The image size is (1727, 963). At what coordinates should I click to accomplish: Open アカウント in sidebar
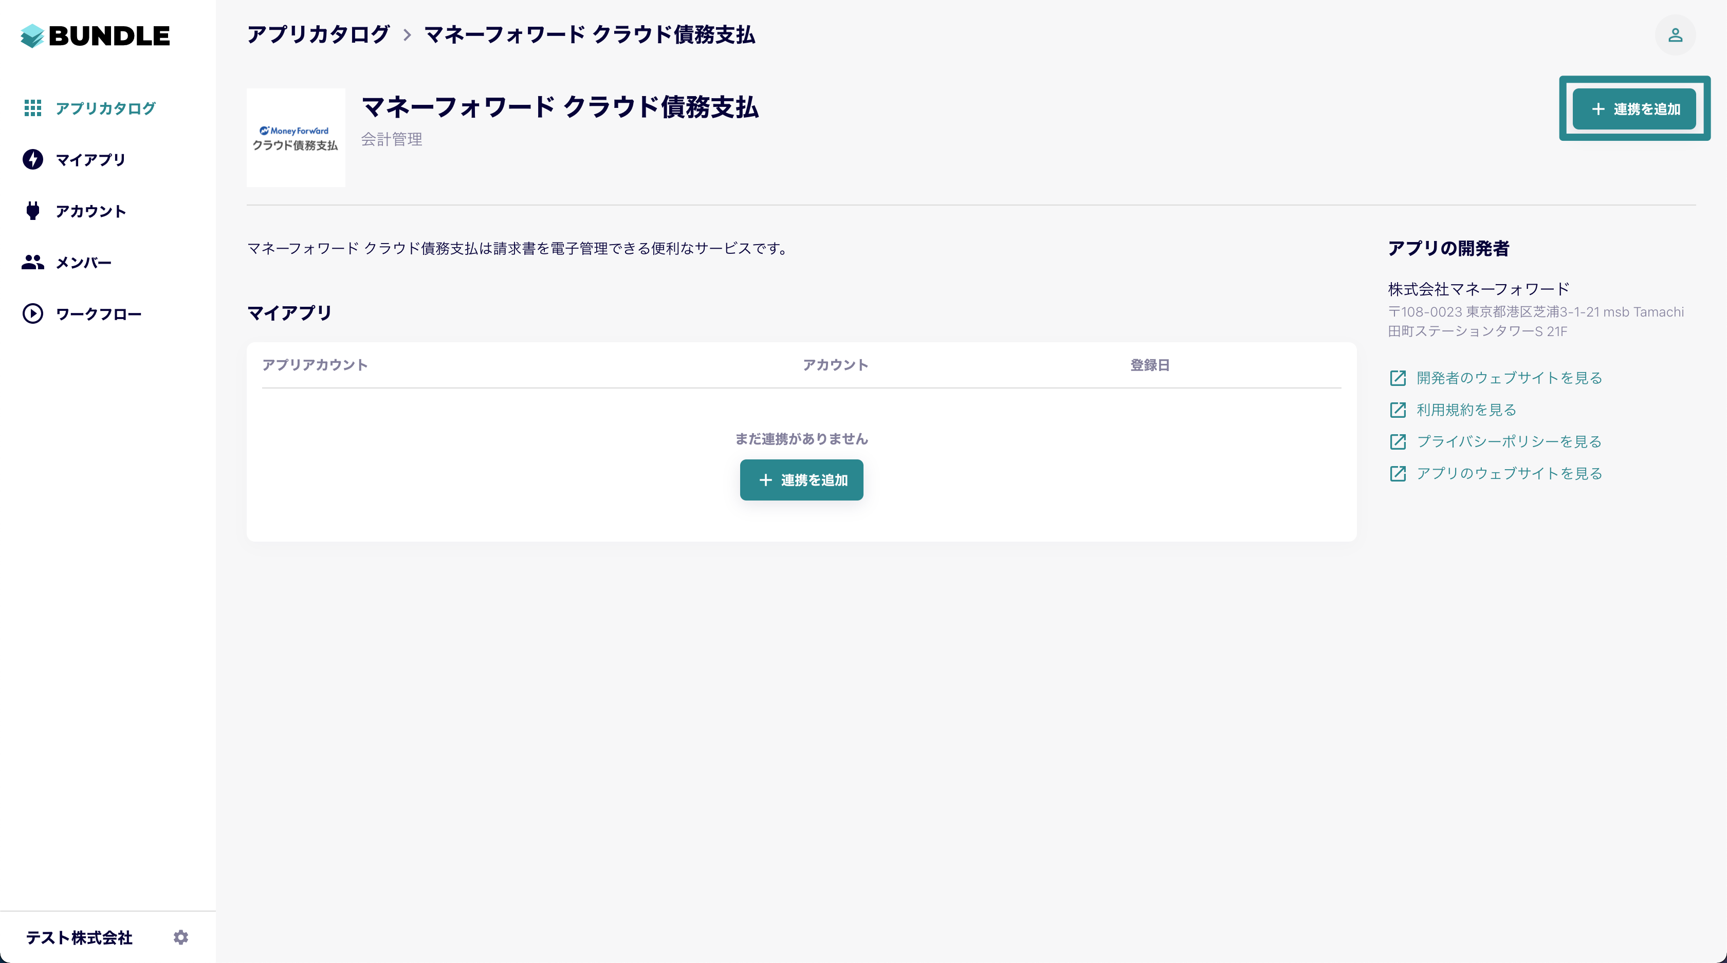point(90,211)
